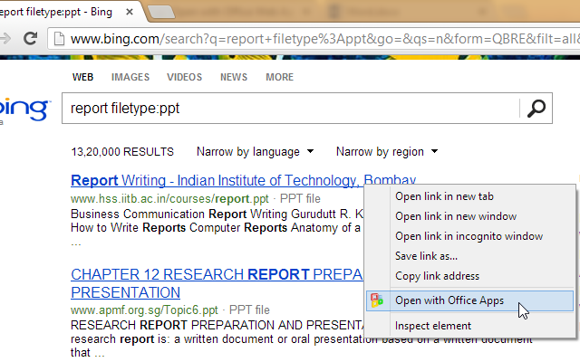Choose 'Inspect element' from context menu

[x=469, y=326]
